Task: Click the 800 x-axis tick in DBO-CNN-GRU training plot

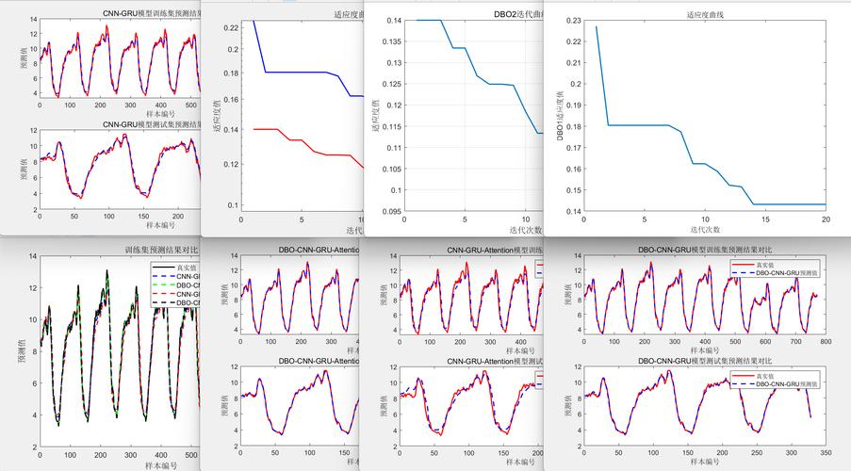Action: [826, 342]
